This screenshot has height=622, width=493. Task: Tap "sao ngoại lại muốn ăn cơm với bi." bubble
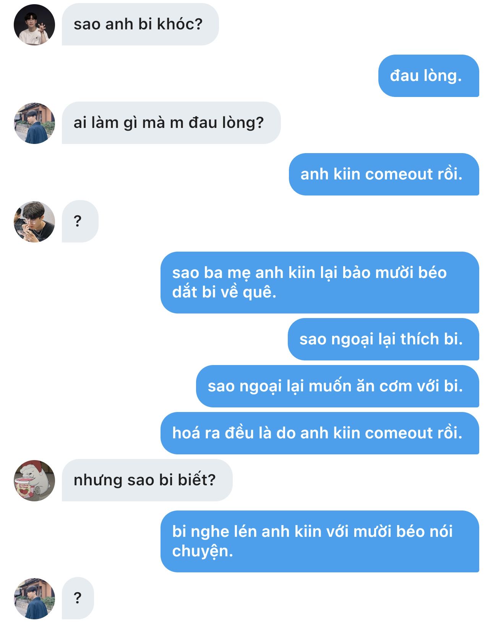(337, 386)
